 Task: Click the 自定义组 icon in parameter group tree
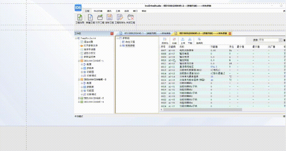pos(123,42)
